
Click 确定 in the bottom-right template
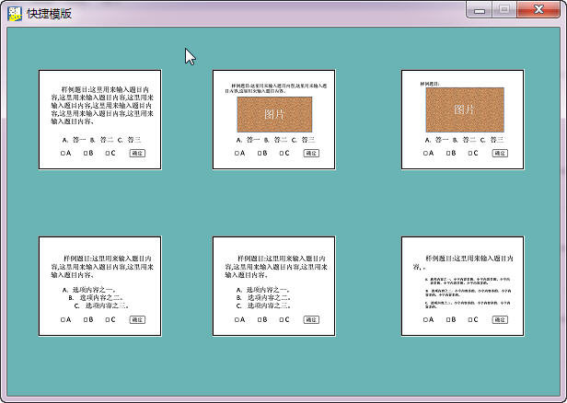point(500,320)
